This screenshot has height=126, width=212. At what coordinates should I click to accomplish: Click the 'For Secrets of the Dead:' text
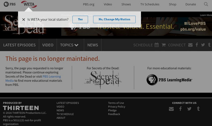pyautogui.click(x=103, y=68)
